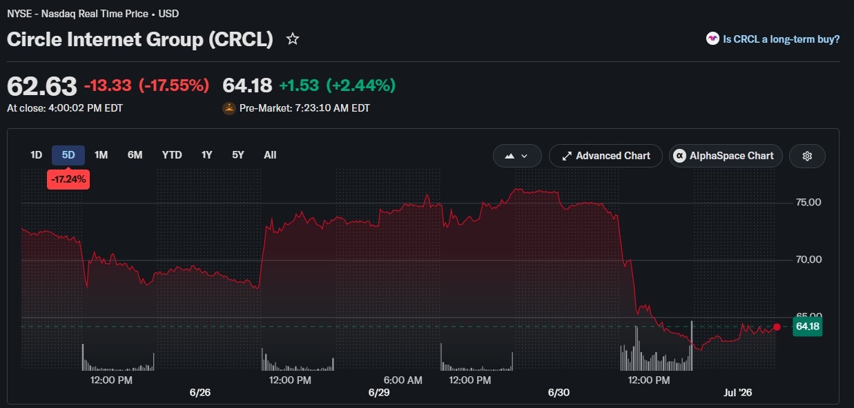Screen dimensions: 854x408
Task: Click the -17.24% change badge
Action: [x=68, y=180]
